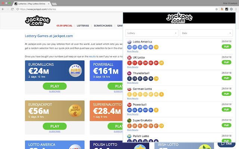Open More Results under UK Lotto
The width and height of the screenshot is (239, 149).
(x=133, y=67)
